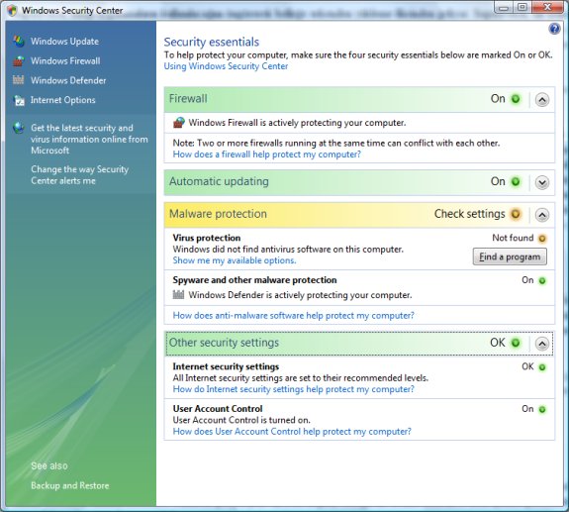569x512 pixels.
Task: Collapse the Other security settings section
Action: (x=541, y=343)
